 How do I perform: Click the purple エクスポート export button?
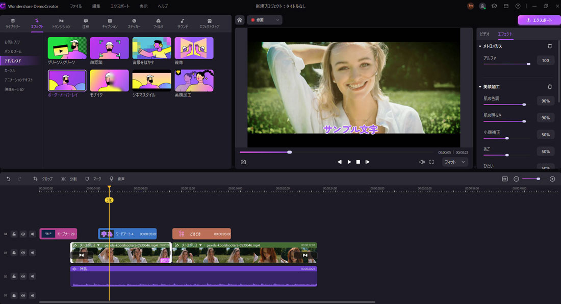pyautogui.click(x=539, y=20)
